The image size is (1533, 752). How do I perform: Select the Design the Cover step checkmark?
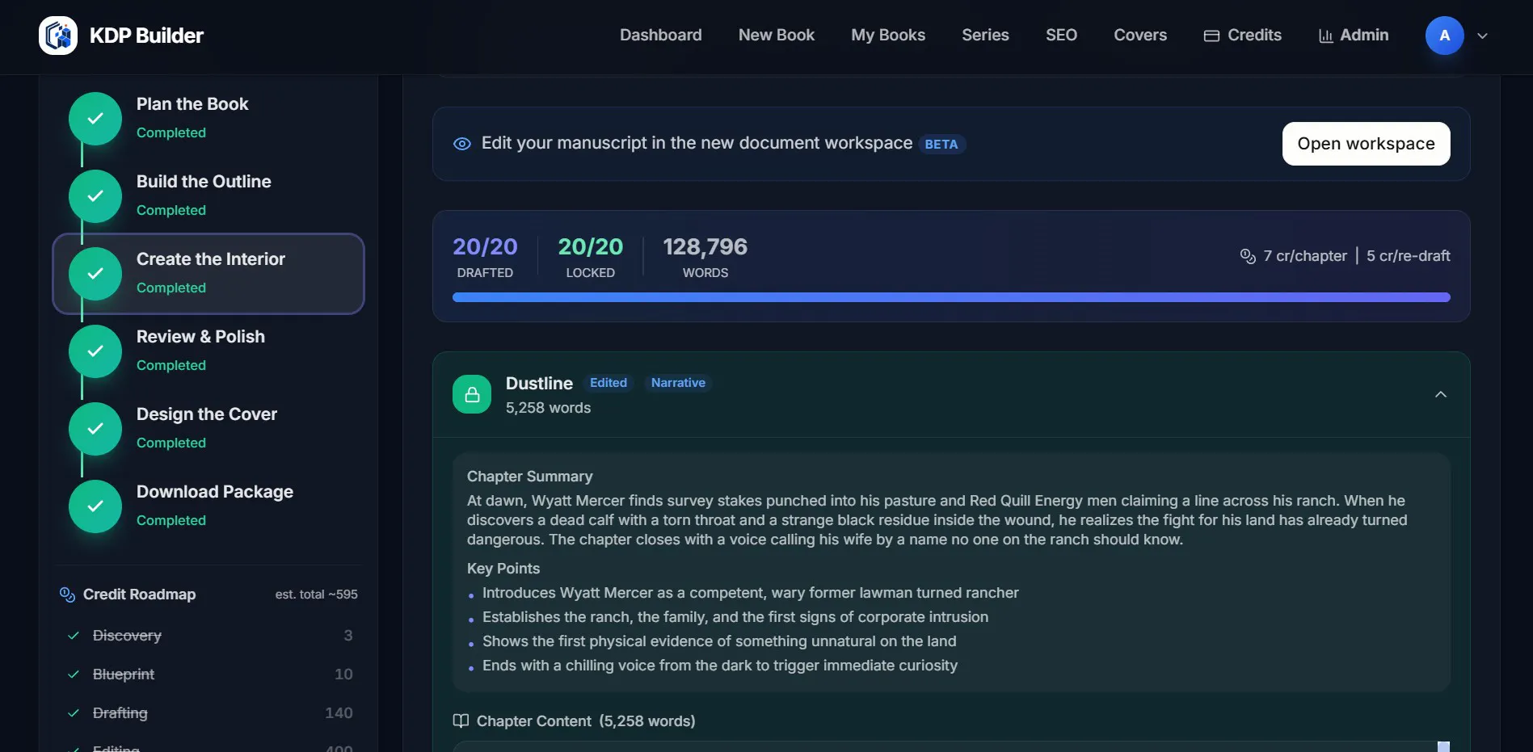point(95,429)
